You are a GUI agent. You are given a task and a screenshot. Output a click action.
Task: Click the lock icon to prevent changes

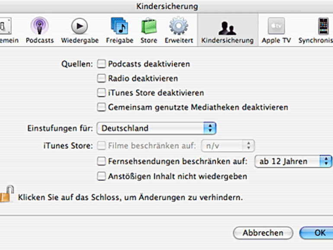coord(7,194)
